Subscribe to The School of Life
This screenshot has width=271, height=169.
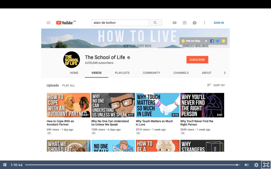point(197,60)
